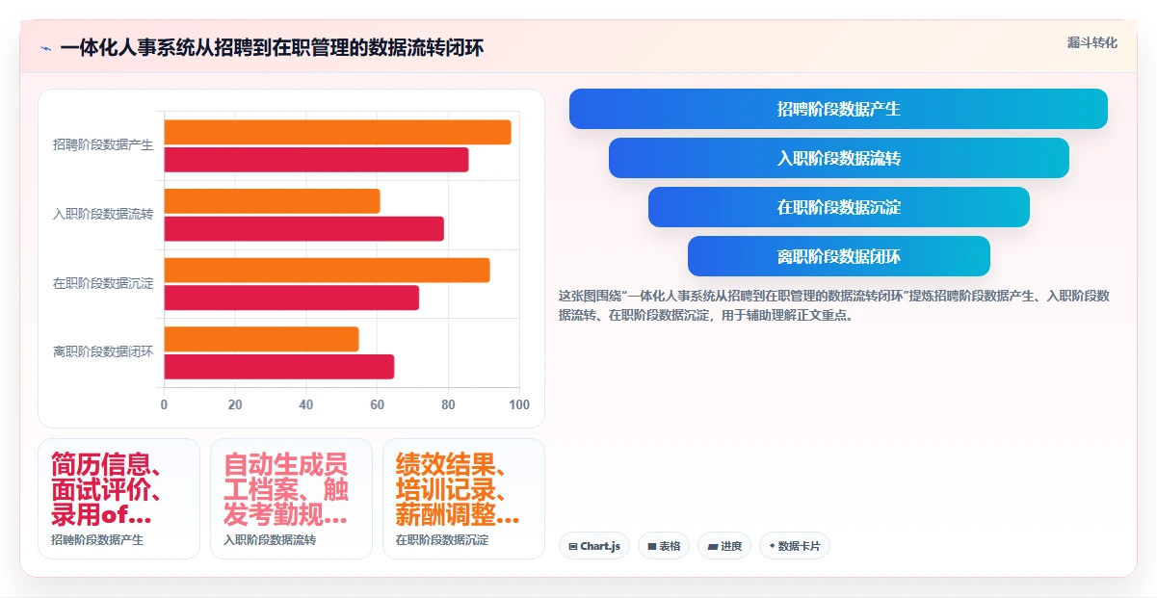Click orange bar for 在职阶段数据沉淀
Viewport: 1157px width, 598px height.
point(327,271)
